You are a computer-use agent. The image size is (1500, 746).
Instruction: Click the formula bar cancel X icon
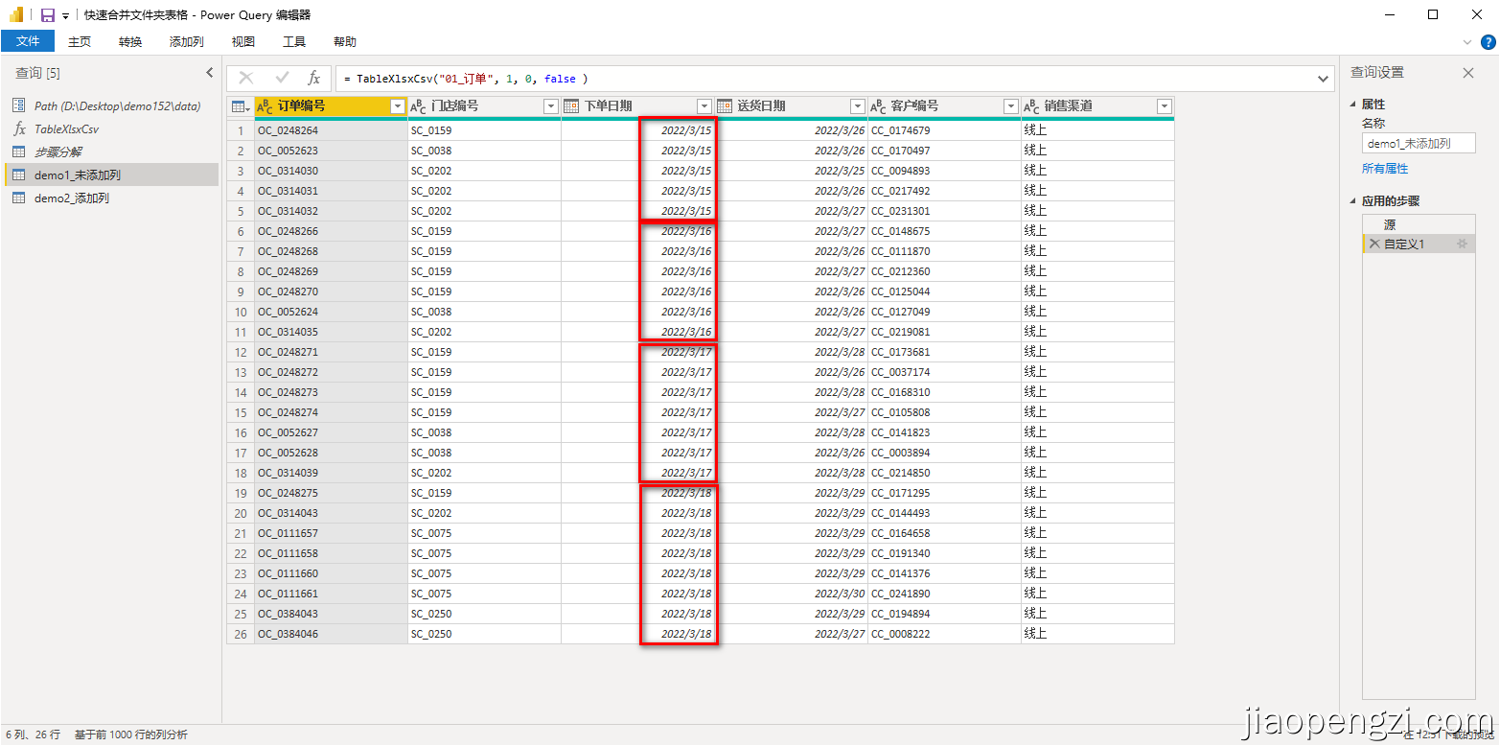pos(246,79)
